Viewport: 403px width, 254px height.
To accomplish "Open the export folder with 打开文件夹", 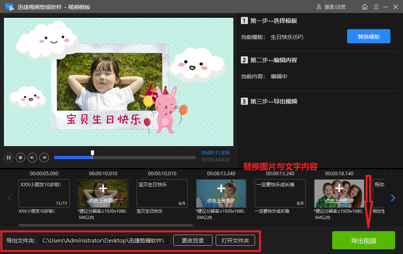I will coord(235,240).
